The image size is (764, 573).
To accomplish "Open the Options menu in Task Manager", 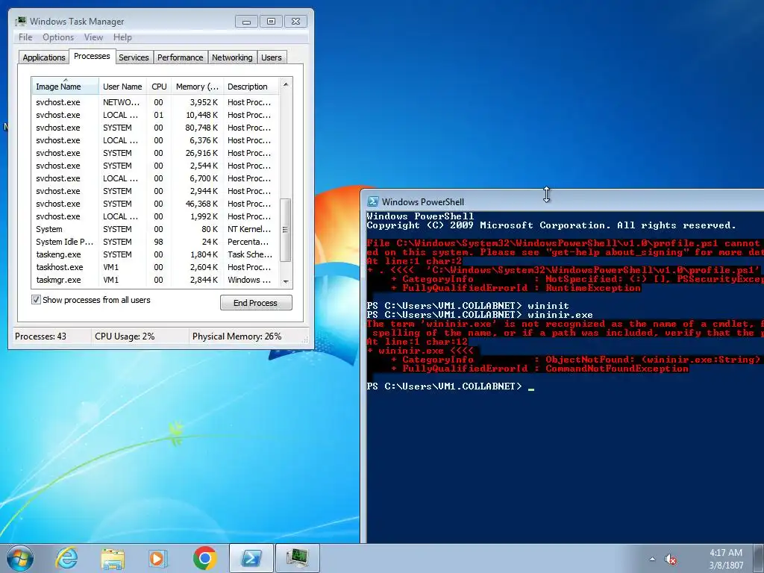I will pos(58,37).
